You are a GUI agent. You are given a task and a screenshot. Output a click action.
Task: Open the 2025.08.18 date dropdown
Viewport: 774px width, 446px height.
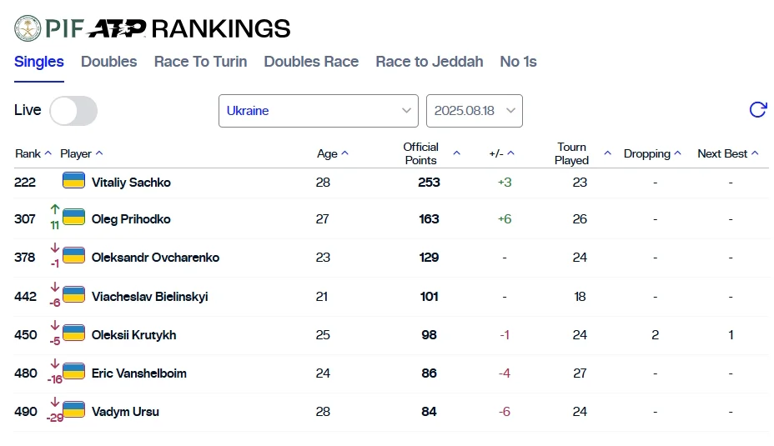point(474,111)
